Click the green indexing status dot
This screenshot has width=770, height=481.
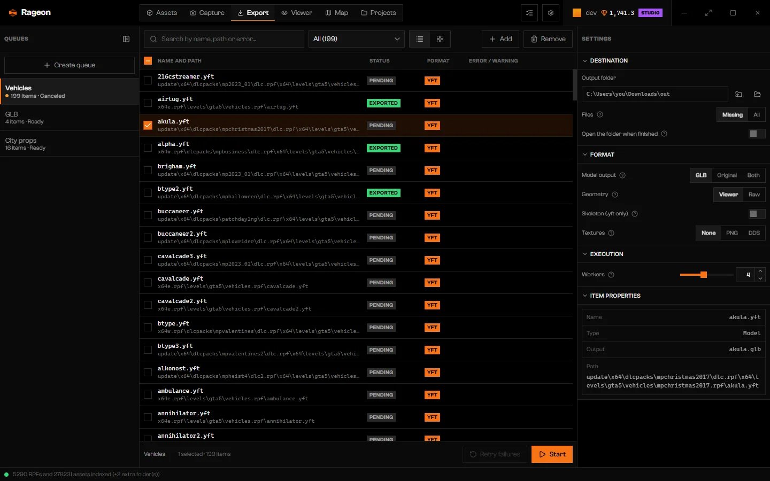click(x=6, y=474)
